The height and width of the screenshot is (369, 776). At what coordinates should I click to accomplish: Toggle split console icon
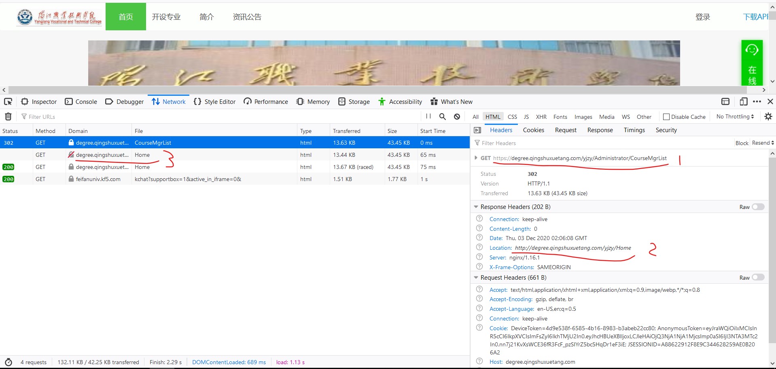(x=725, y=101)
